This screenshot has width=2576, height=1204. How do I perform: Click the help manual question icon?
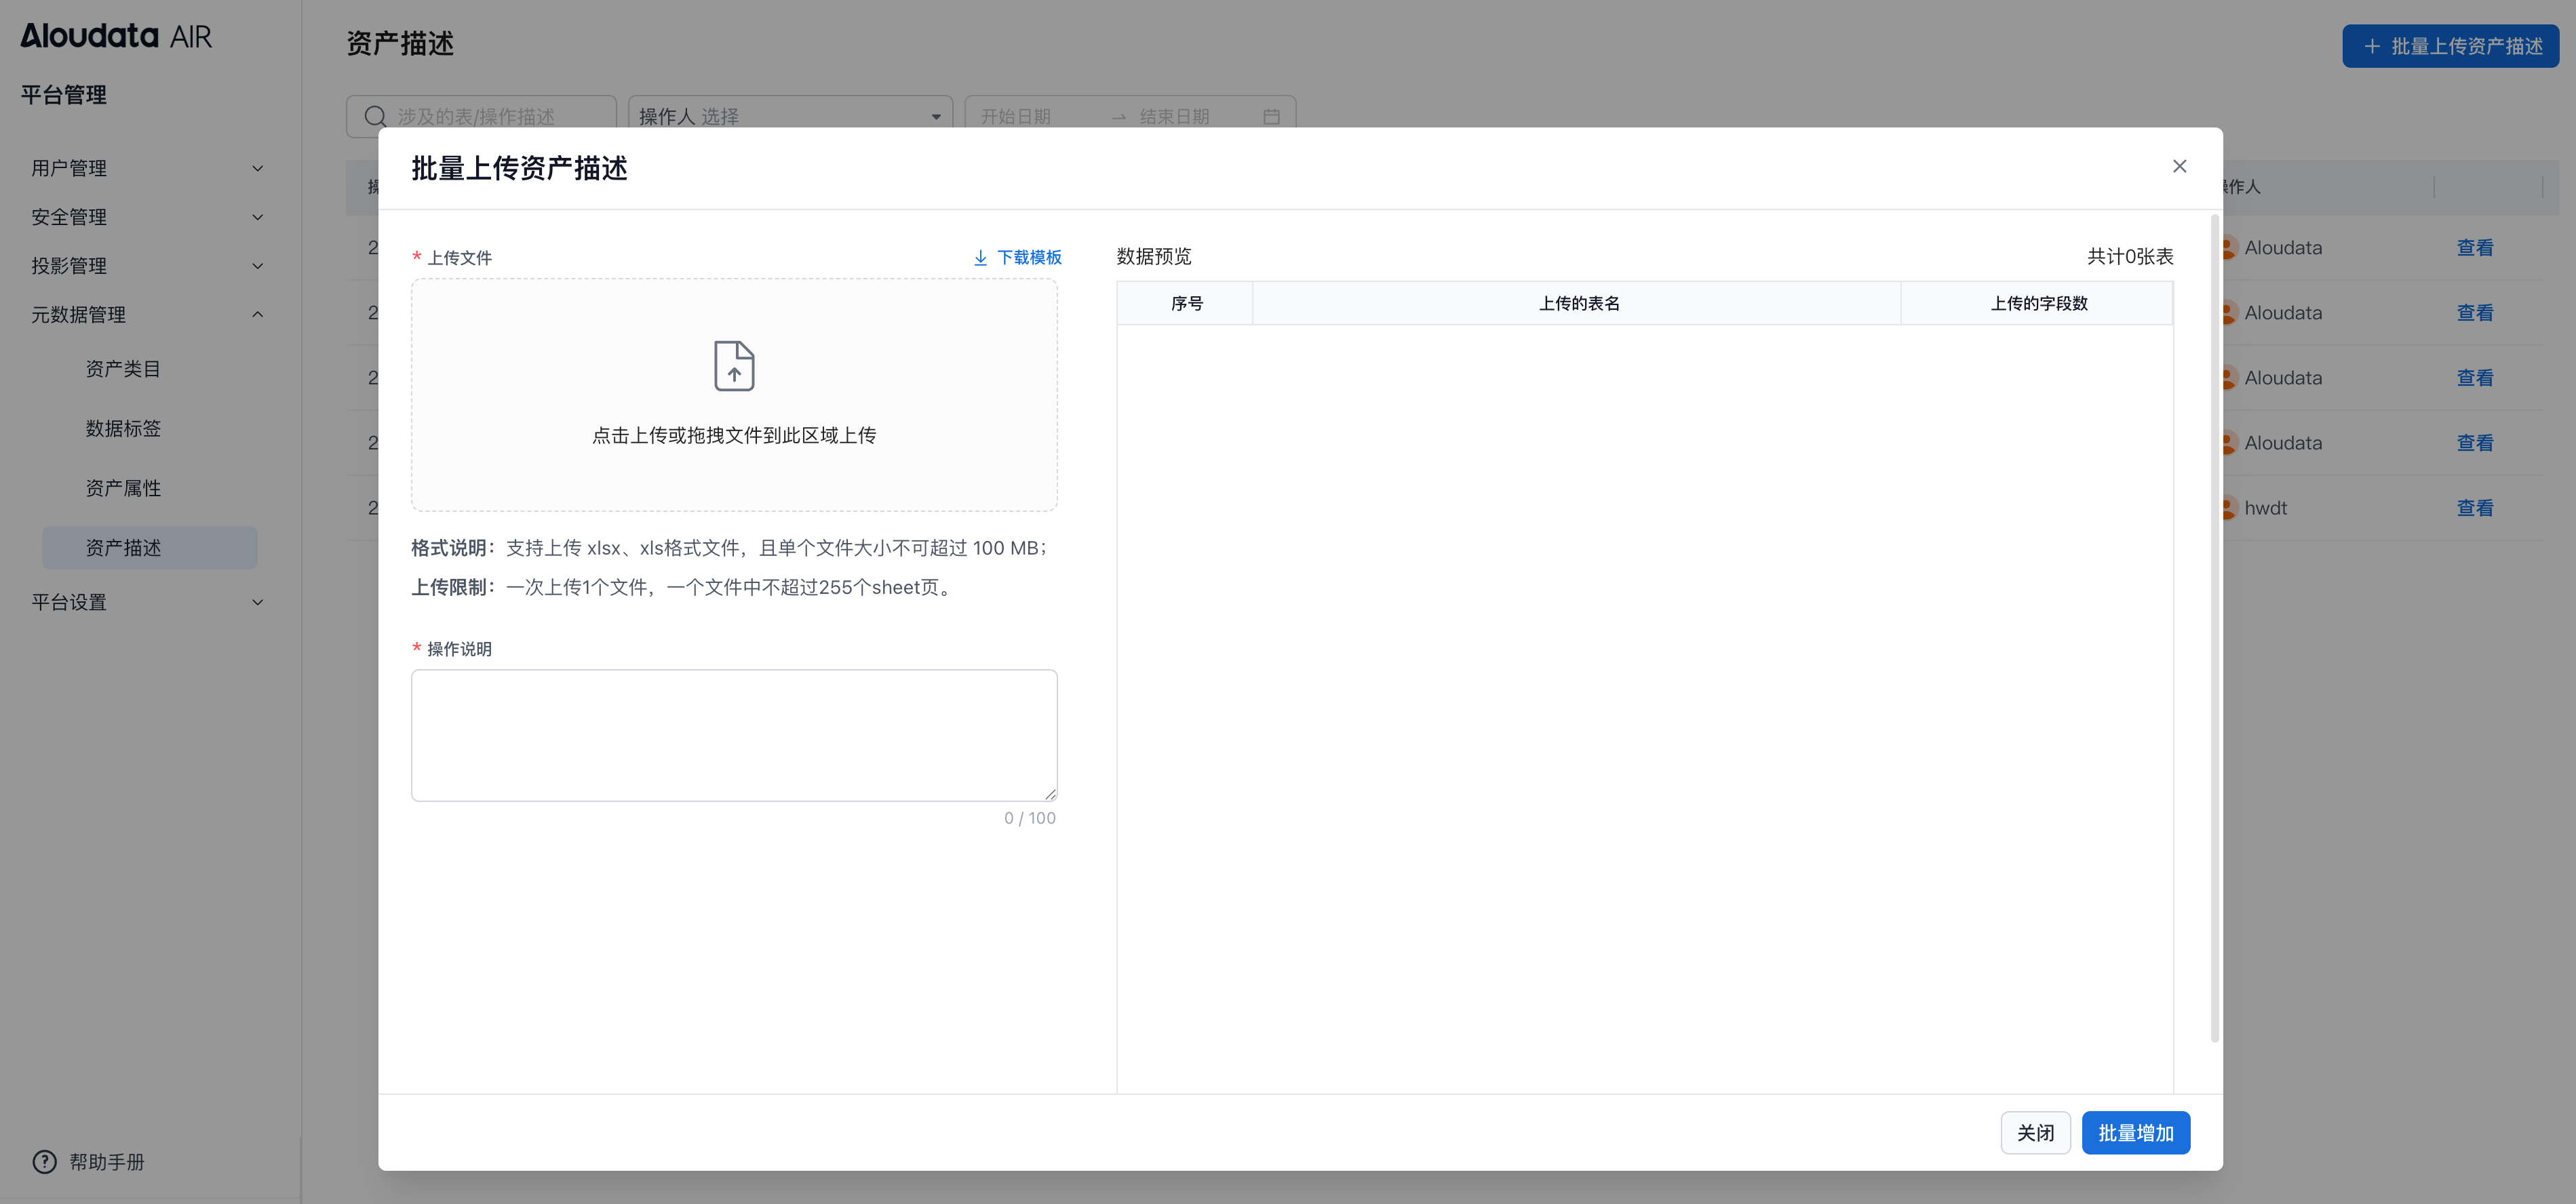[44, 1161]
